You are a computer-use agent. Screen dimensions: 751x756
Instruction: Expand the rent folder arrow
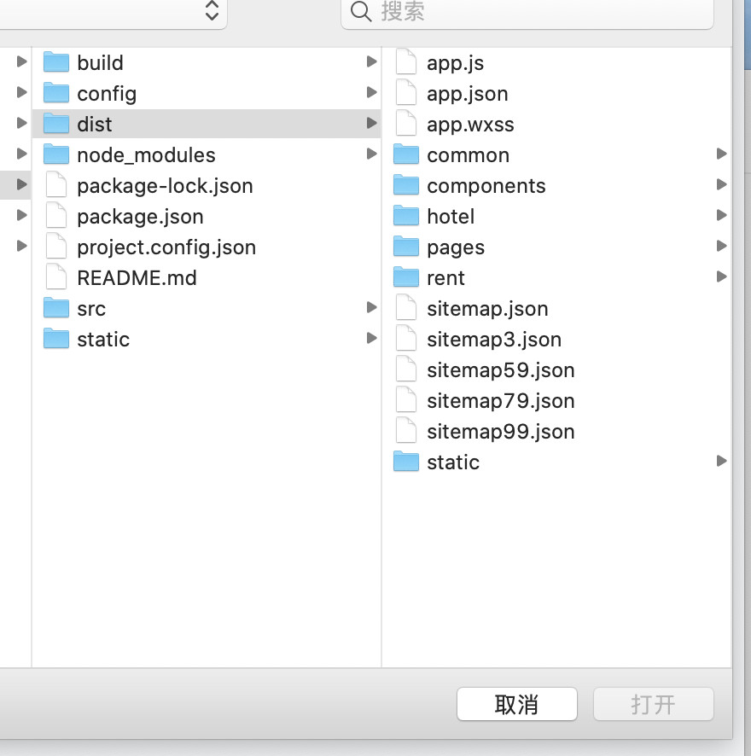(x=721, y=276)
